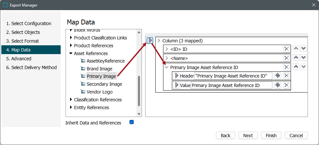Move the <ID> ID column down

tap(303, 49)
